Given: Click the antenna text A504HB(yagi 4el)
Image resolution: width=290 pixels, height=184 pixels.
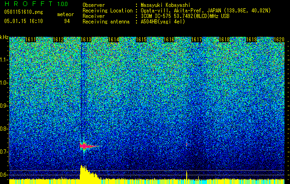Looking at the screenshot, I should (163, 22).
